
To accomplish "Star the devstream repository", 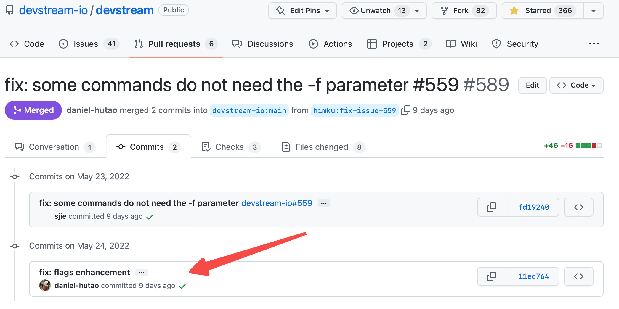I will click(542, 10).
